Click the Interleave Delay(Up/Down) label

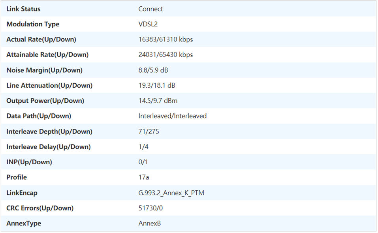pos(48,147)
